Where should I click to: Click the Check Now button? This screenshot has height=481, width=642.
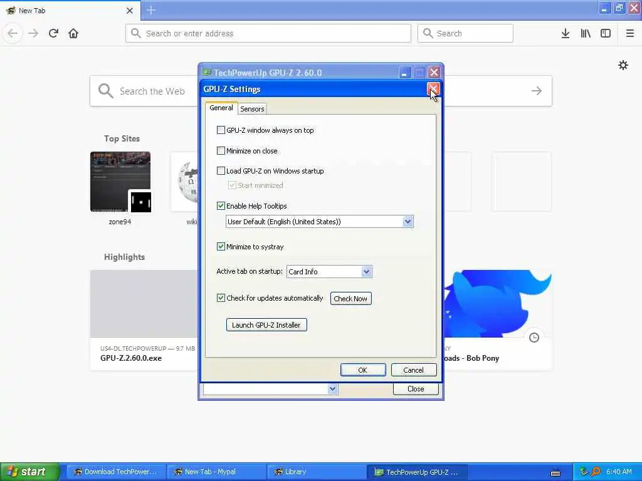350,299
